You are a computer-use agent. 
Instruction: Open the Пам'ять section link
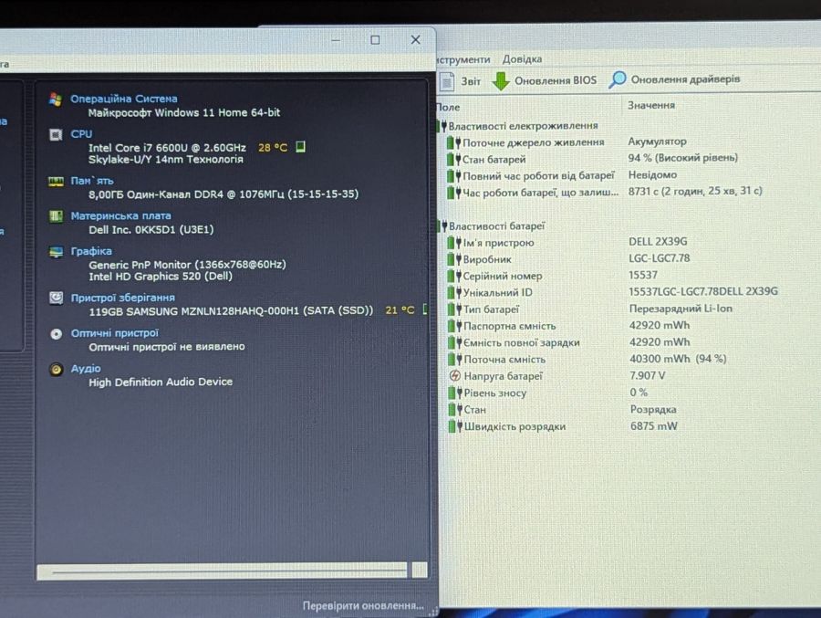tap(92, 181)
